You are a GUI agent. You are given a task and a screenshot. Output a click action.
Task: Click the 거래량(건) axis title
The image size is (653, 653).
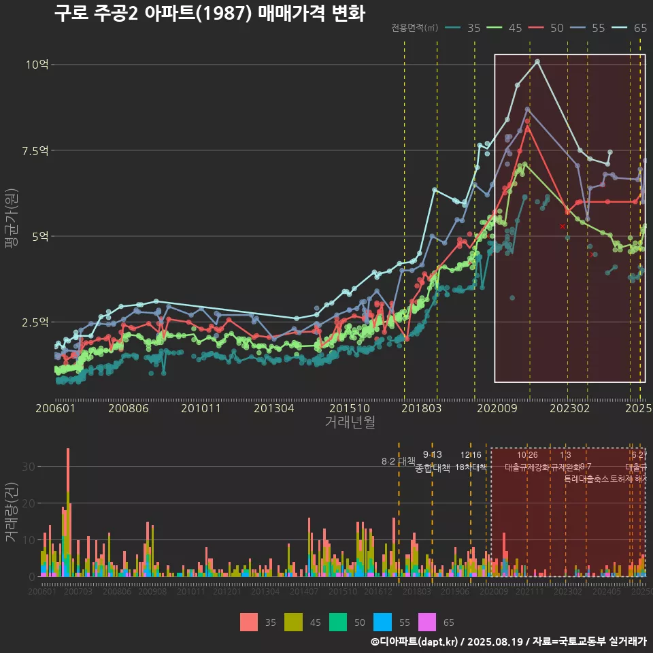coord(12,512)
